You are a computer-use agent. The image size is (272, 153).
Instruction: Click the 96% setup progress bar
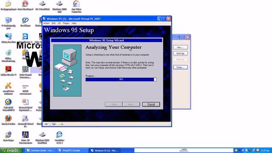[x=121, y=79]
